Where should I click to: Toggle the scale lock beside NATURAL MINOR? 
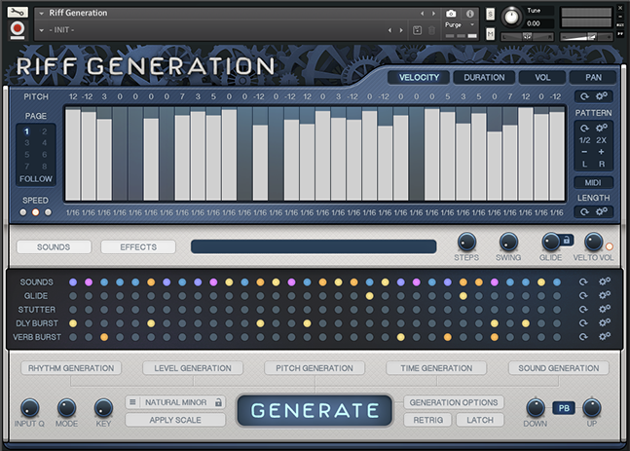(218, 402)
